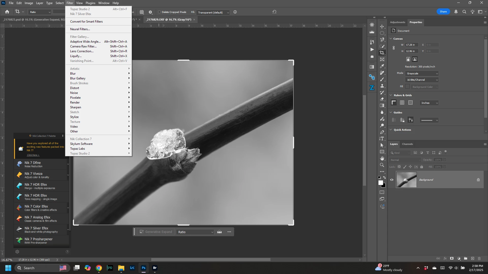The width and height of the screenshot is (488, 274).
Task: Open the Inches units dropdown
Action: (429, 103)
